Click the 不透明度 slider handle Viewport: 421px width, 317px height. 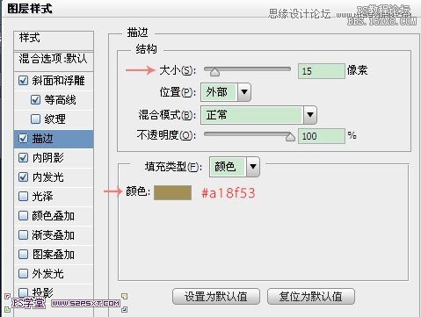click(290, 137)
